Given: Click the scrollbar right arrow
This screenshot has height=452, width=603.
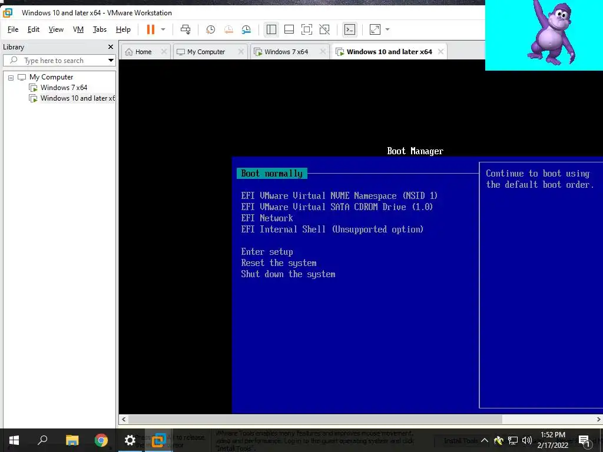Looking at the screenshot, I should point(599,419).
